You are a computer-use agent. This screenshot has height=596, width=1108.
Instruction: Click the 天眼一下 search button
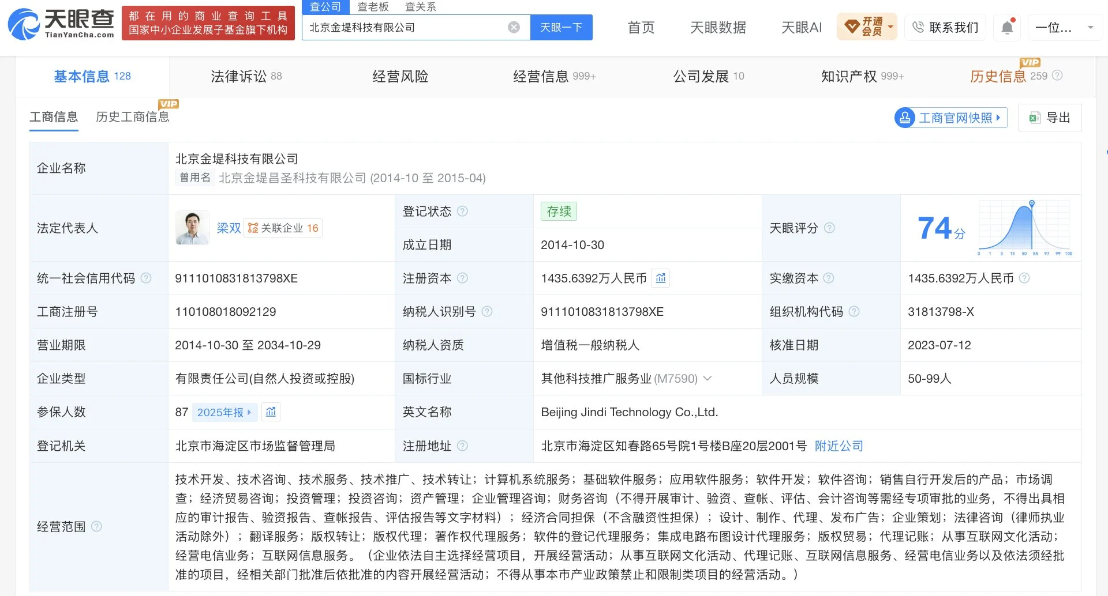561,27
